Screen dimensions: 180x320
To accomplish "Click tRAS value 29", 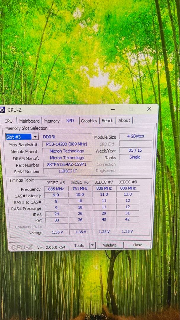I will 104,213.
